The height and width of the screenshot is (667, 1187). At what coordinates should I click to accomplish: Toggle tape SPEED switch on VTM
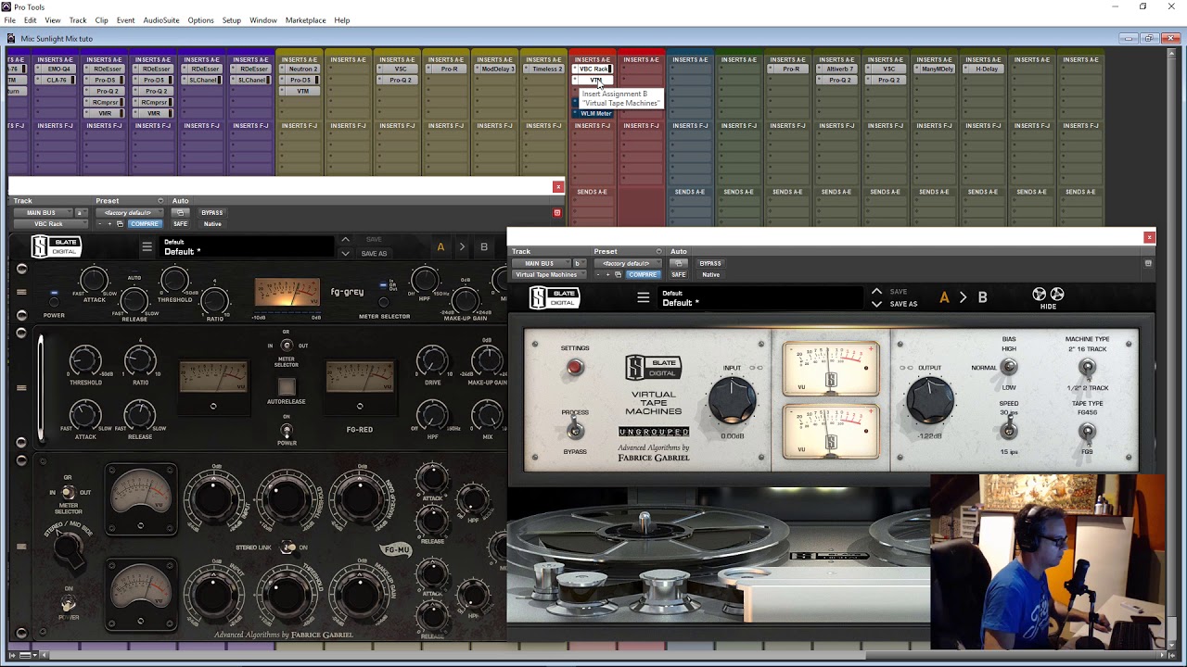[1009, 431]
